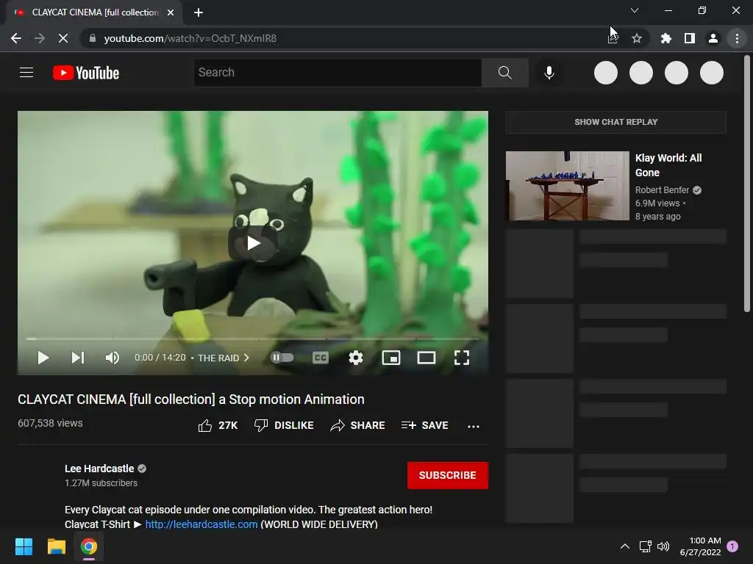Go back in browser
The width and height of the screenshot is (753, 564).
tap(16, 38)
